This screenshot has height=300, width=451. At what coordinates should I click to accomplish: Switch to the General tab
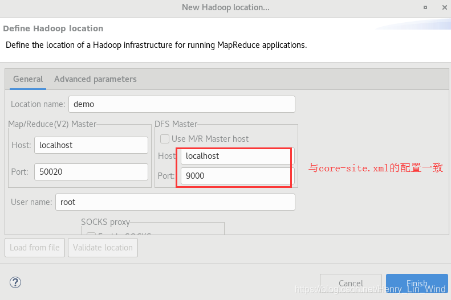(x=28, y=79)
